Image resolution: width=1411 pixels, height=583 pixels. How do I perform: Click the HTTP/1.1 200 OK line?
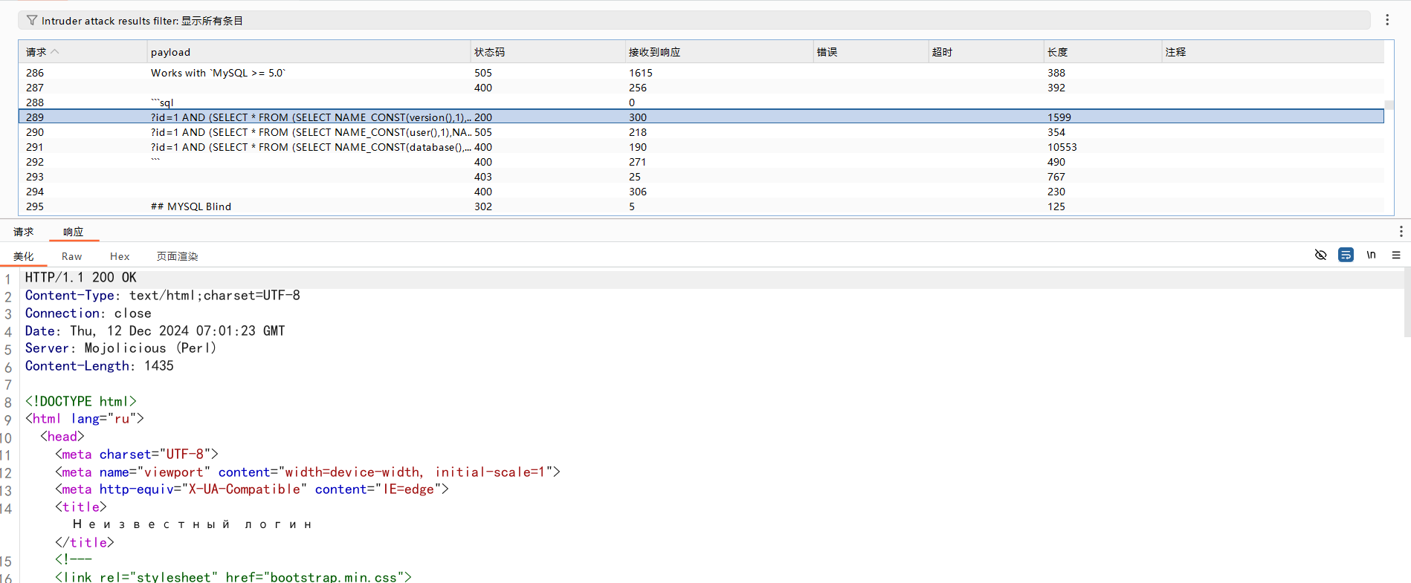coord(81,278)
